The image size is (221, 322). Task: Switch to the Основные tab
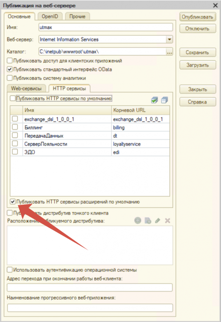click(x=19, y=16)
